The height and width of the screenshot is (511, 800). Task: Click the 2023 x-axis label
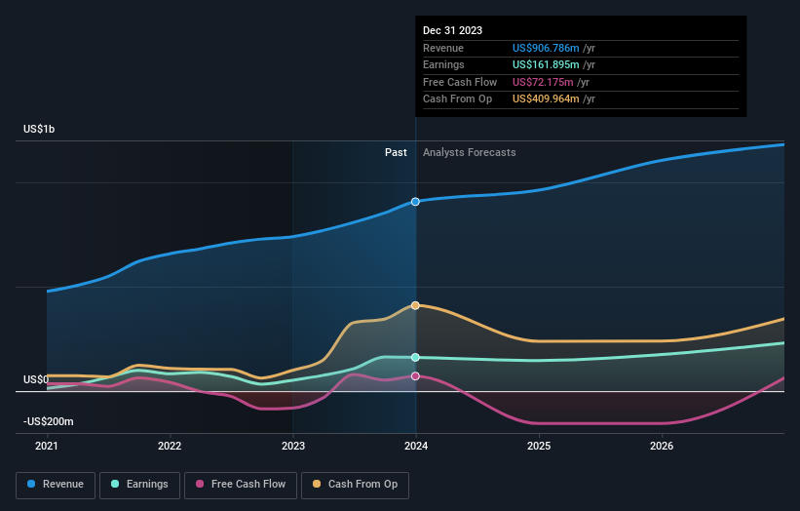(x=293, y=446)
